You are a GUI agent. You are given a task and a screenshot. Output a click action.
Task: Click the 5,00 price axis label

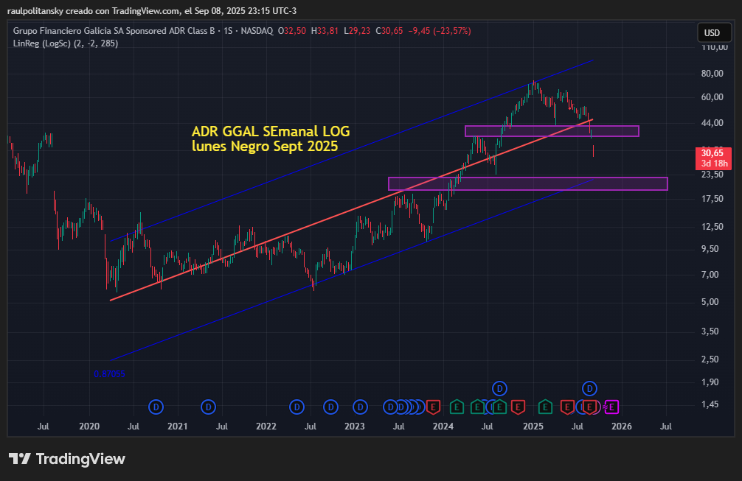pos(710,301)
